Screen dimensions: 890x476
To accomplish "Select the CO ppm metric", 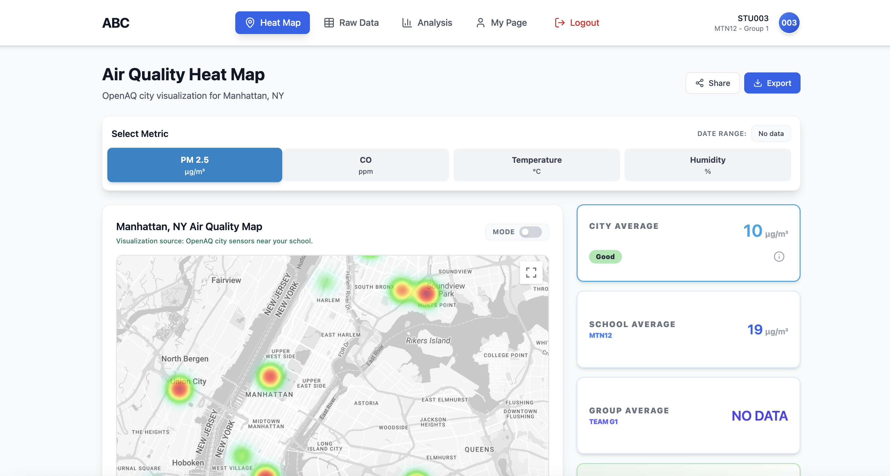I will [x=365, y=165].
